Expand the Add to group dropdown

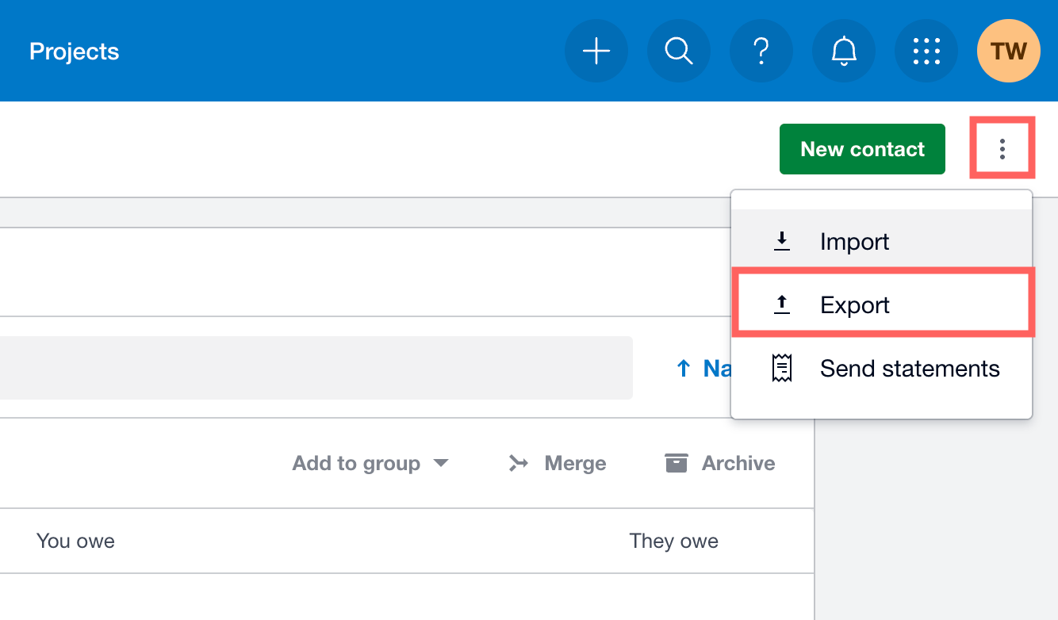point(370,463)
